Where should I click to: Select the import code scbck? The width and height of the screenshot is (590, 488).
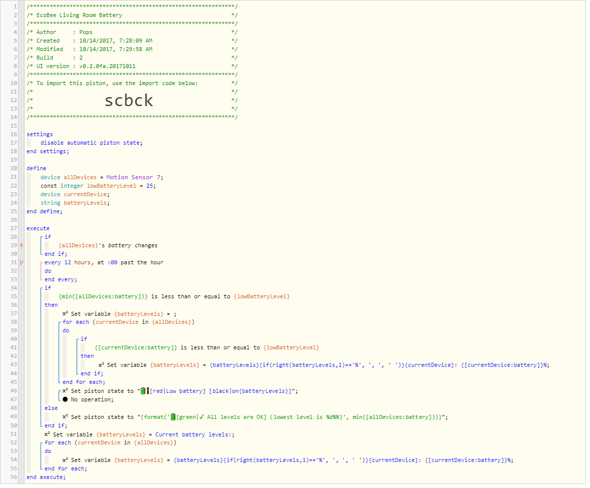tap(129, 101)
